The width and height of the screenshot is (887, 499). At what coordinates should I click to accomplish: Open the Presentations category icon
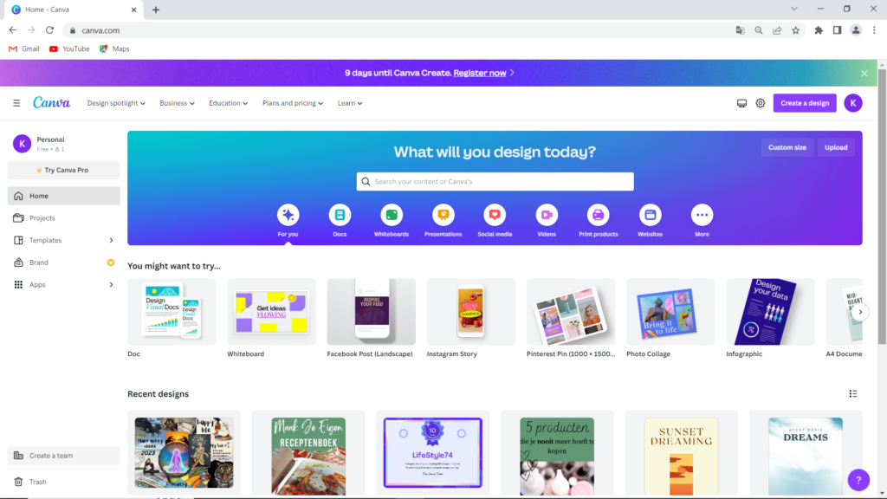point(443,215)
